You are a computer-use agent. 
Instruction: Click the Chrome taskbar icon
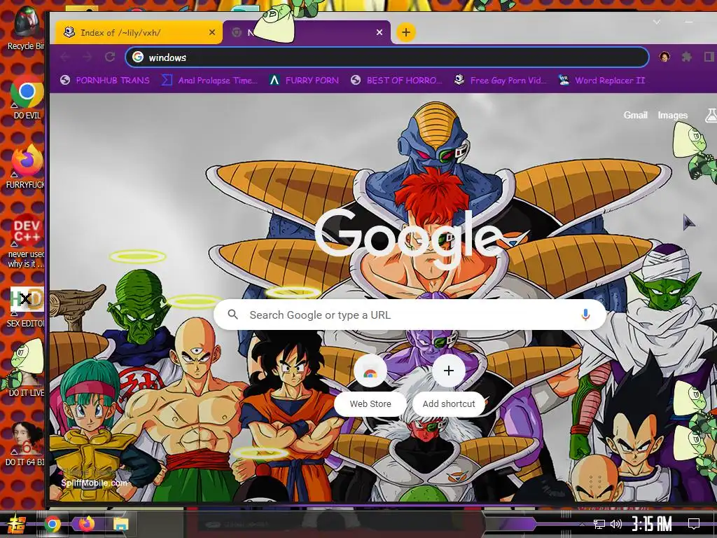[x=53, y=524]
